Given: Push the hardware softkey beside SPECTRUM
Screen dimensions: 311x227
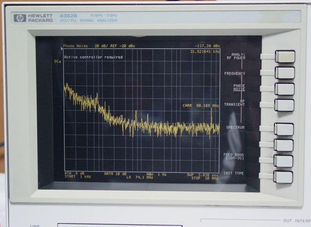Looking at the screenshot, I should (x=284, y=129).
